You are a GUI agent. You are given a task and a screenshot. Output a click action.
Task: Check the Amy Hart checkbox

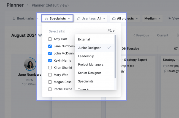[x=50, y=39]
